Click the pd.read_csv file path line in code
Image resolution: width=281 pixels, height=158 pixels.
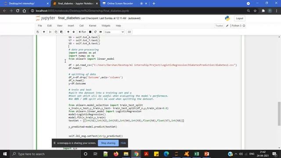coord(152,65)
